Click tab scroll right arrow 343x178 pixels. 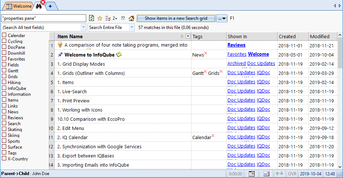point(340,6)
